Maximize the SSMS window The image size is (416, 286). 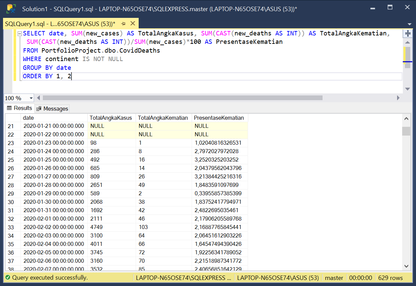[390, 7]
